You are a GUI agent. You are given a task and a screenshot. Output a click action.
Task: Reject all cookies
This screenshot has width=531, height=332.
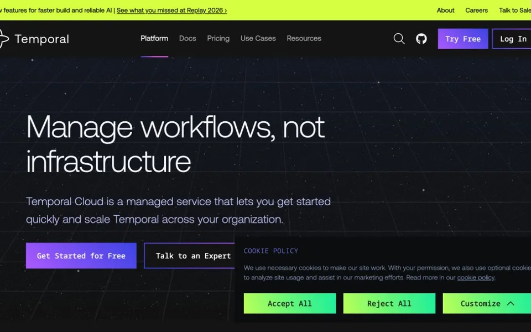point(389,304)
